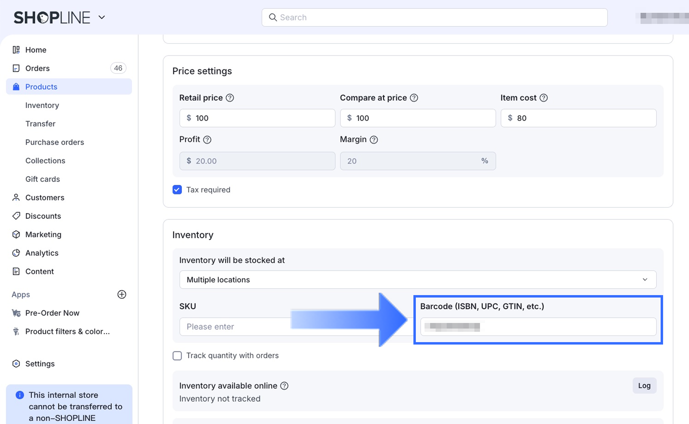Click the Settings gear icon
This screenshot has height=424, width=689.
click(16, 364)
